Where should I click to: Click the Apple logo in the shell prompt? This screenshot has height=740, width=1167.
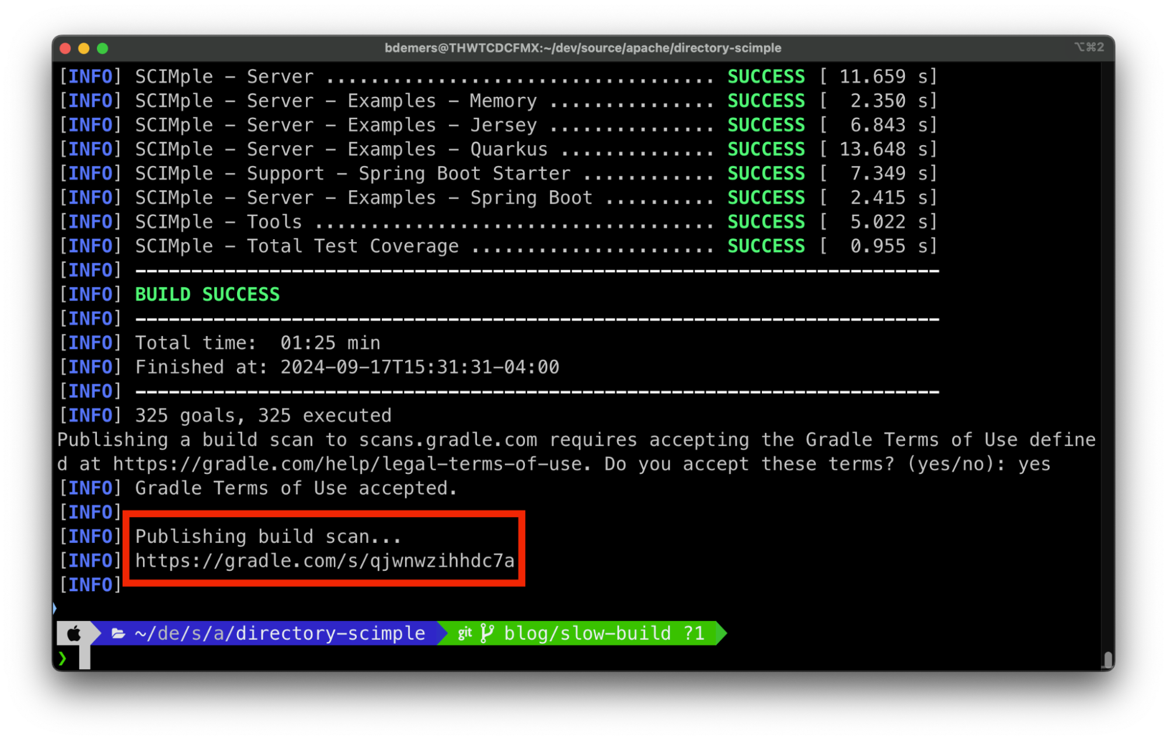point(74,633)
